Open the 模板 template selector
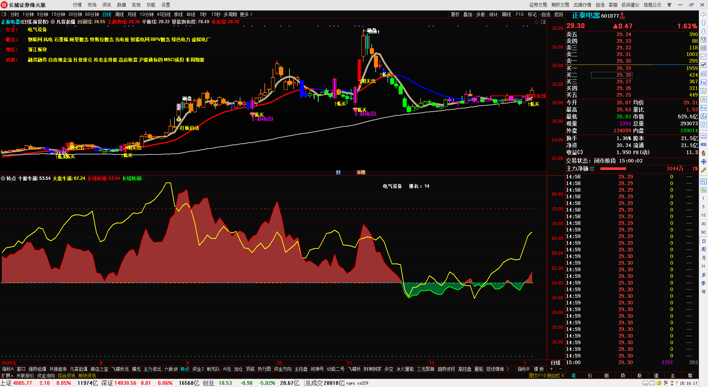 539,369
